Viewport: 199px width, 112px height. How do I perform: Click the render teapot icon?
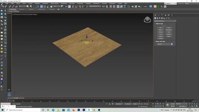tap(139, 7)
